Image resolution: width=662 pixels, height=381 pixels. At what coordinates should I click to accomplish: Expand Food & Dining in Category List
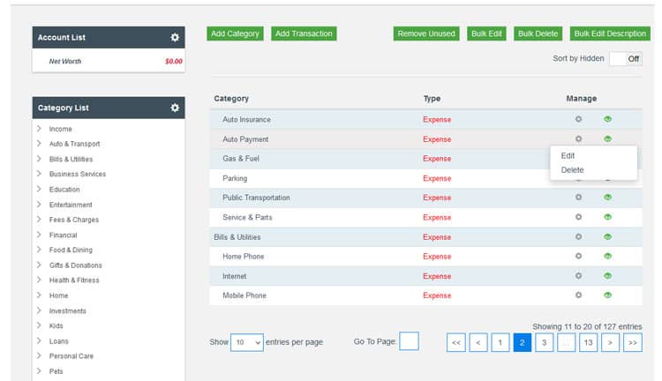point(40,250)
